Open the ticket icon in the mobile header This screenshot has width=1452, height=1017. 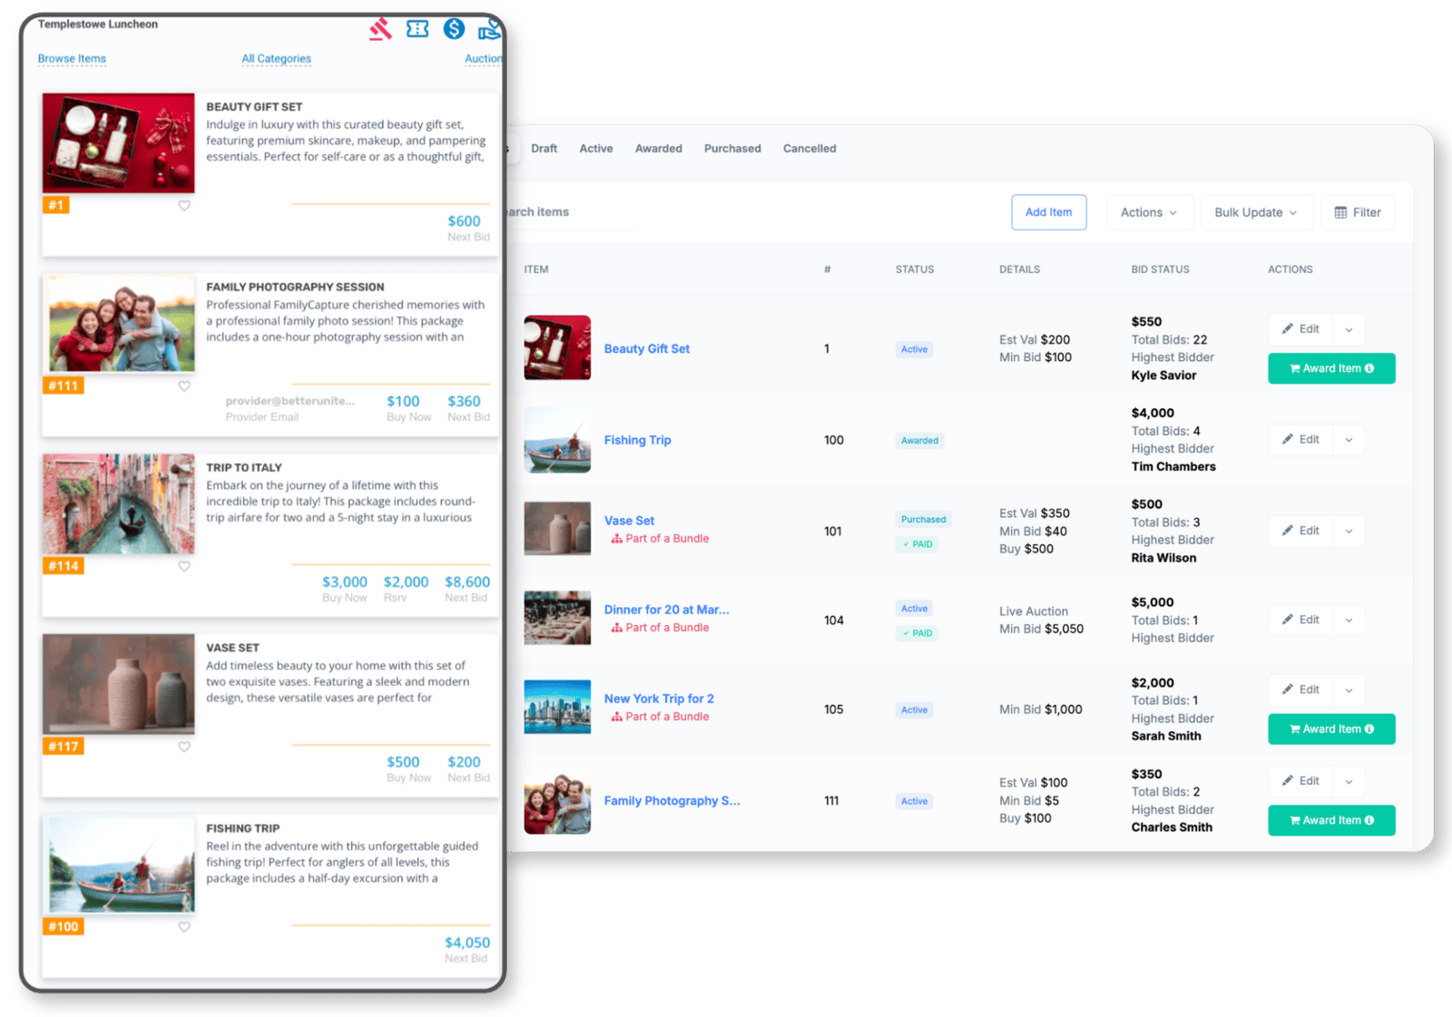[x=417, y=29]
